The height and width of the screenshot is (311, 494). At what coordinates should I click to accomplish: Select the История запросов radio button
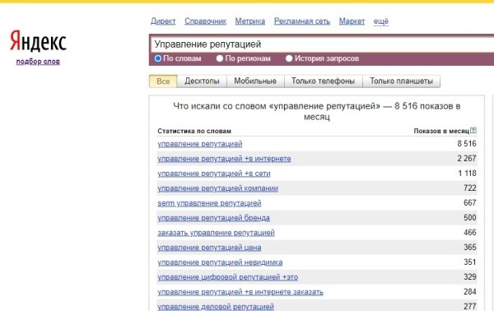[289, 58]
